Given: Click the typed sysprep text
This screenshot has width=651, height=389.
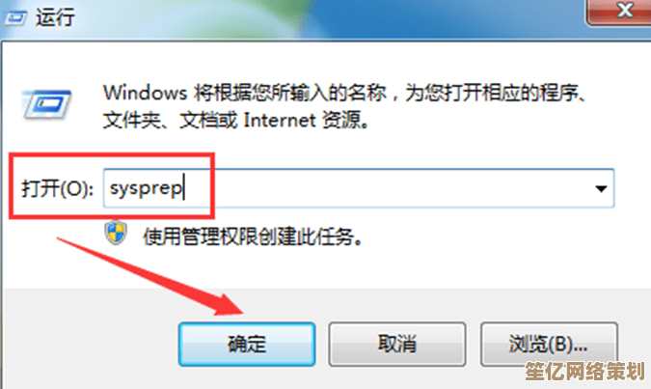Looking at the screenshot, I should (146, 188).
